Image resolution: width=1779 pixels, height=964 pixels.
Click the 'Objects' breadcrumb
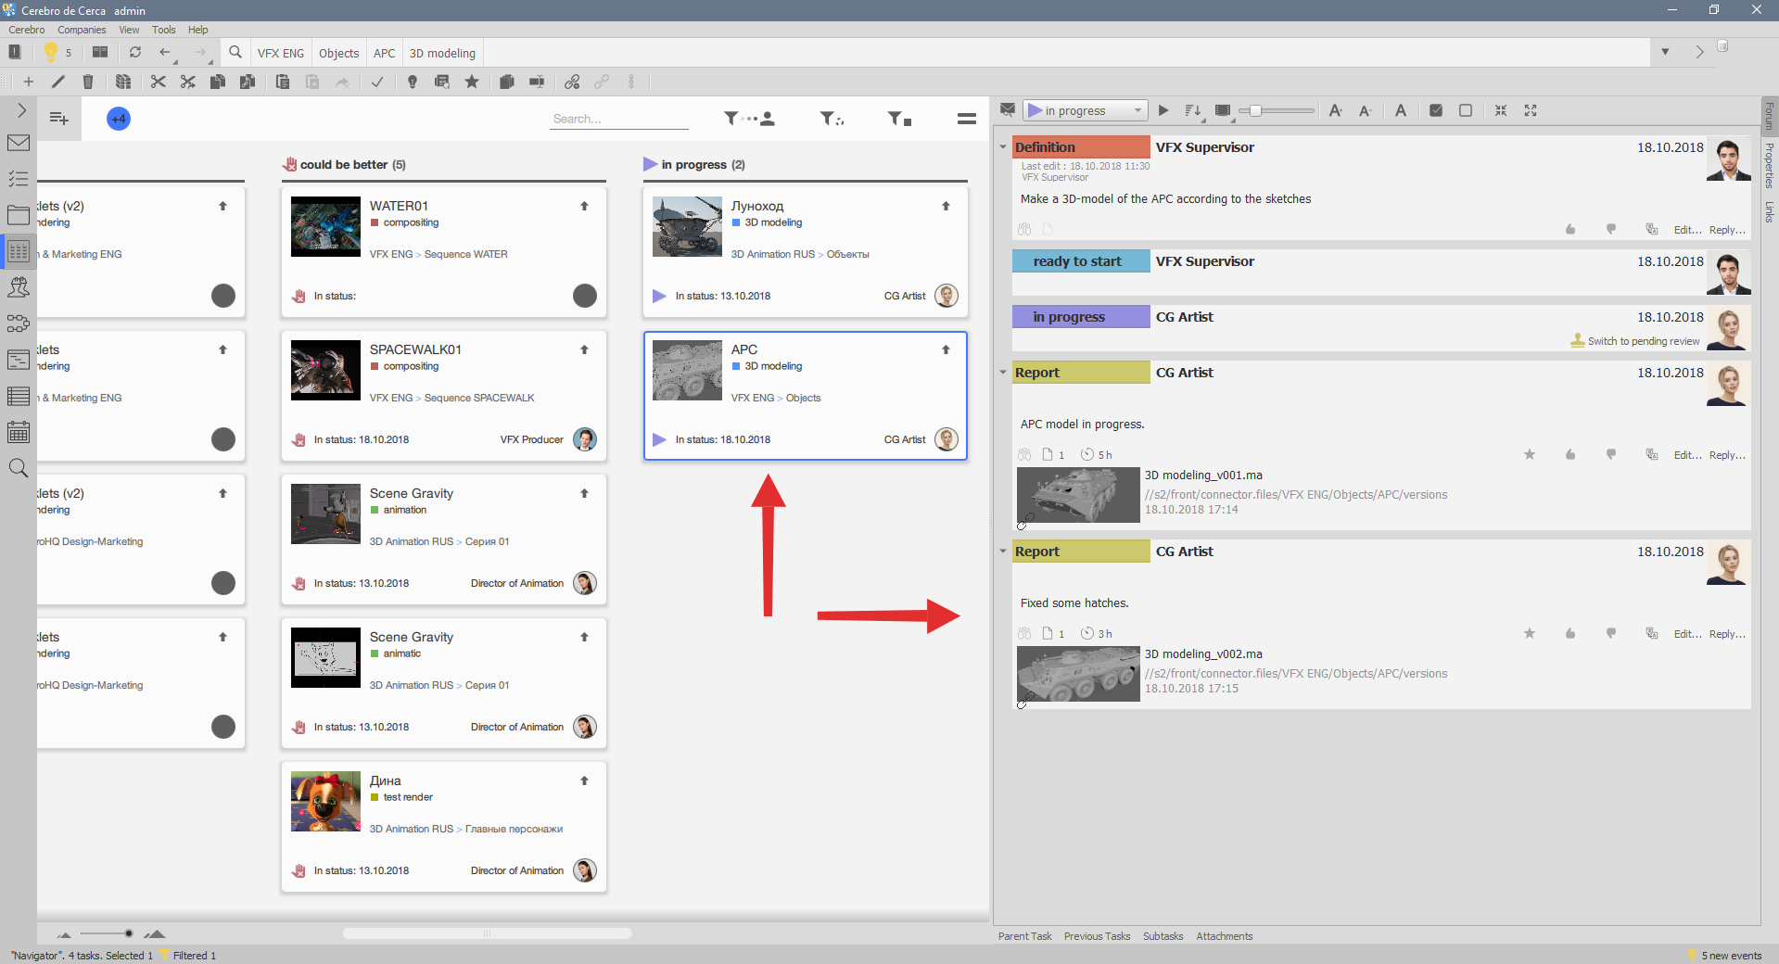click(x=338, y=53)
